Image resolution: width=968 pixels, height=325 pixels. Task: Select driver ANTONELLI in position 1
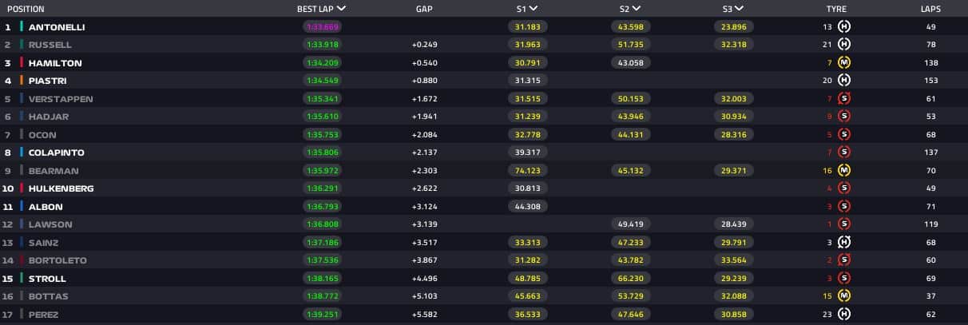[57, 26]
